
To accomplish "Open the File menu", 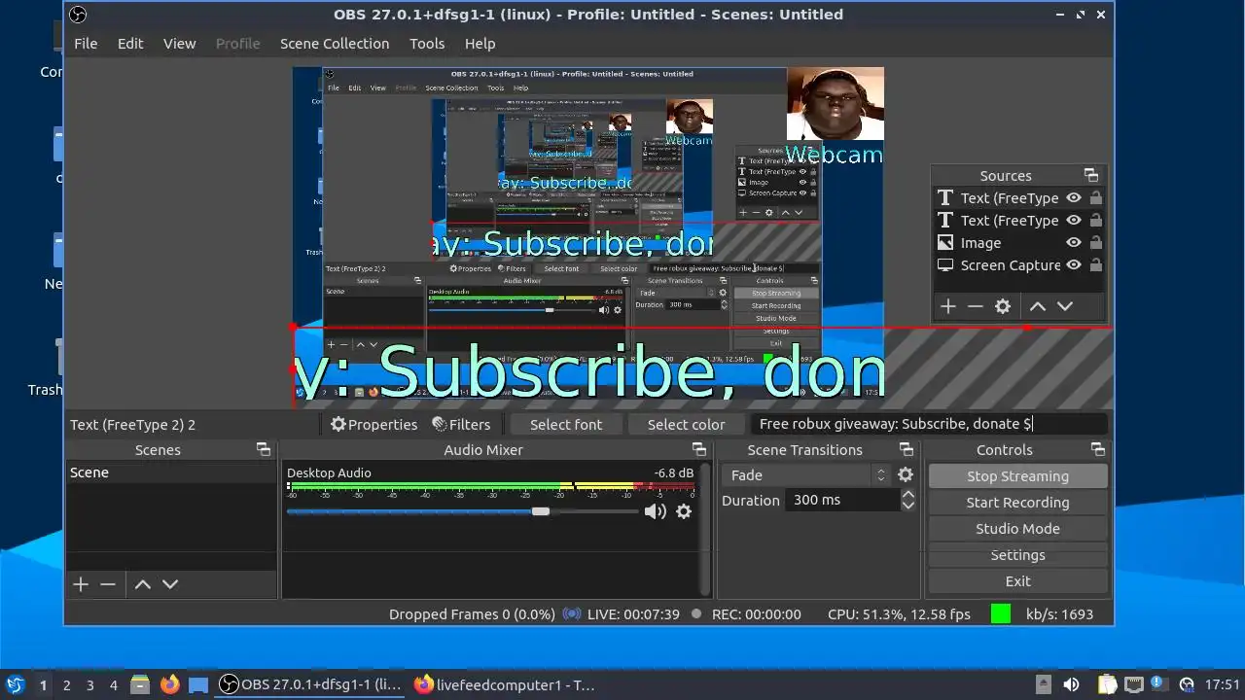I will 86,44.
